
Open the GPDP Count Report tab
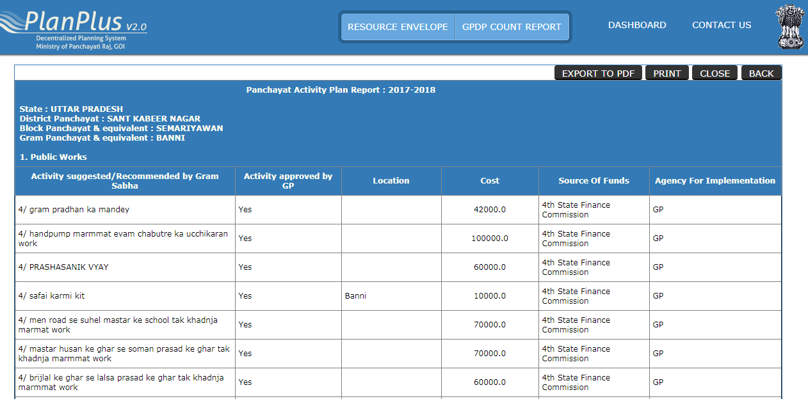click(512, 27)
